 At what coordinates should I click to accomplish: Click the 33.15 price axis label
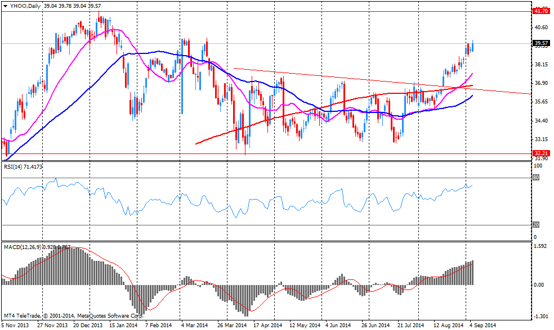coord(541,139)
